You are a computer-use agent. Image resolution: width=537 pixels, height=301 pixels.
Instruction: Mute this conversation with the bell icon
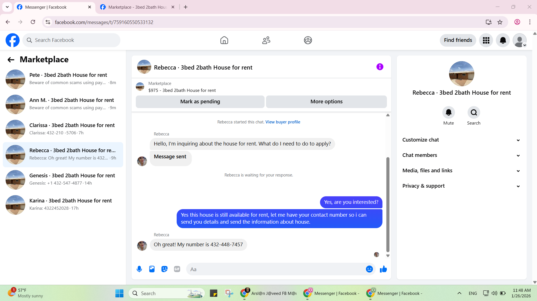(x=449, y=112)
